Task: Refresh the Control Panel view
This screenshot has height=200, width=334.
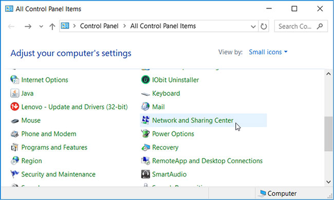Action: click(x=264, y=26)
